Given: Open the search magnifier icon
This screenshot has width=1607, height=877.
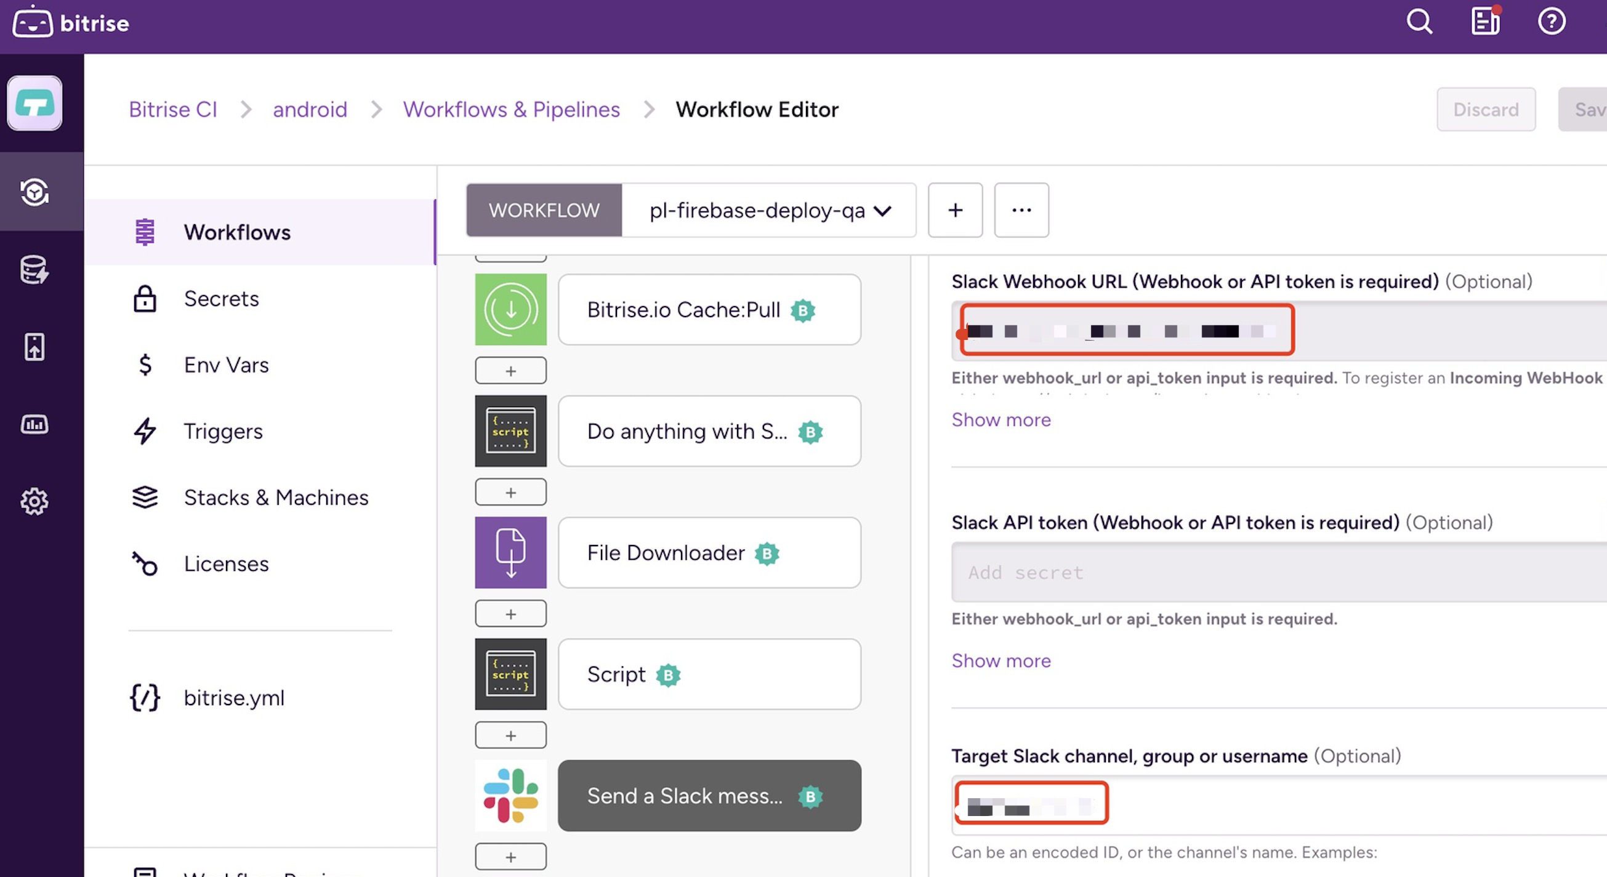Looking at the screenshot, I should (1419, 22).
